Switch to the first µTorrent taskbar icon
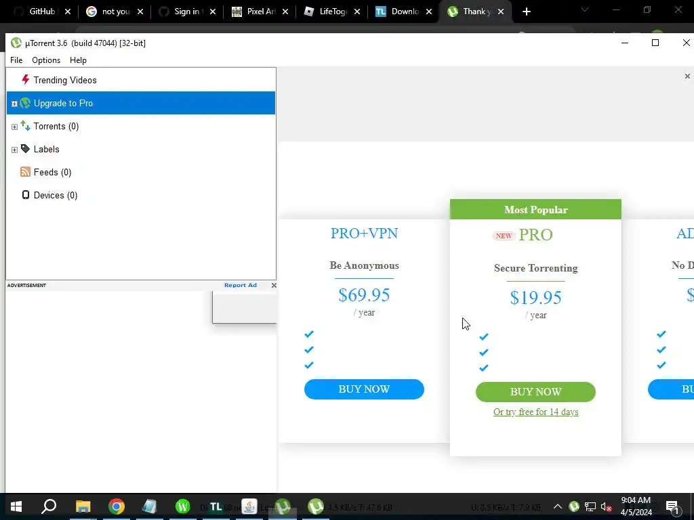Screen dimensions: 694x520 coord(283,506)
